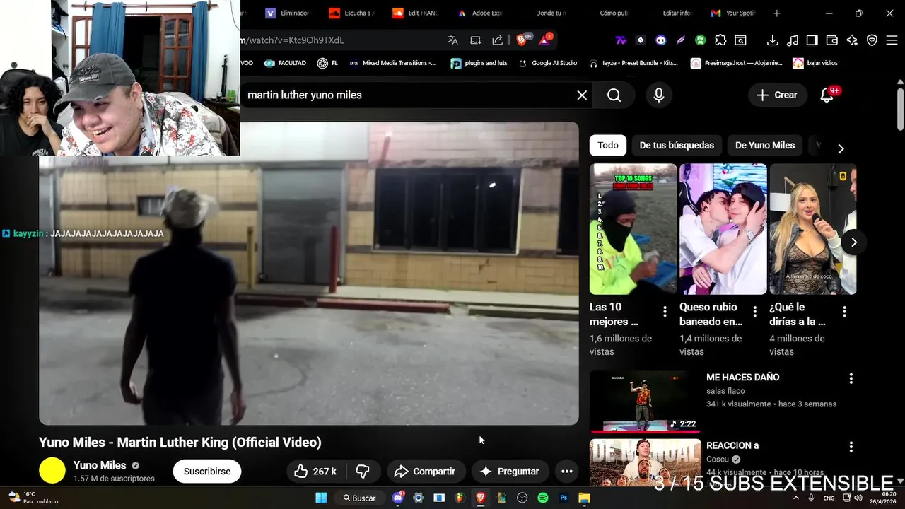Viewport: 905px width, 509px height.
Task: Switch to the Edit FRANC tab
Action: pos(415,13)
